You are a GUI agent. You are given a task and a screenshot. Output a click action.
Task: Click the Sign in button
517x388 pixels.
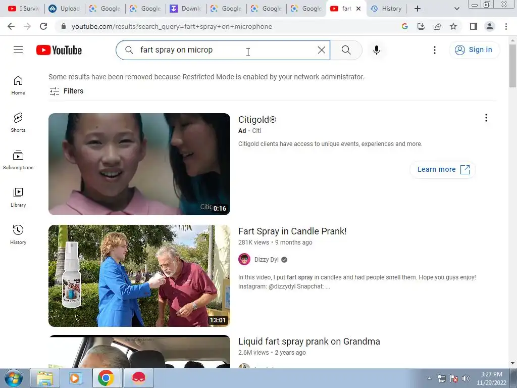coord(474,50)
